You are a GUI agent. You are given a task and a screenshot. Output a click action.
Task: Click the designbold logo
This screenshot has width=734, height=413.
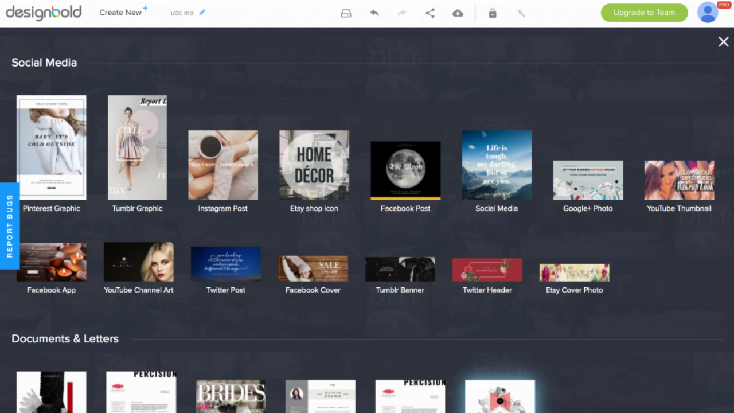point(44,13)
